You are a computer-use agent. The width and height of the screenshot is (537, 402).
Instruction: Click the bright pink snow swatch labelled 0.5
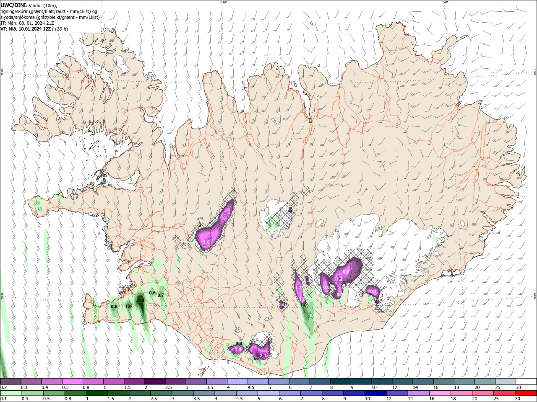pyautogui.click(x=72, y=381)
